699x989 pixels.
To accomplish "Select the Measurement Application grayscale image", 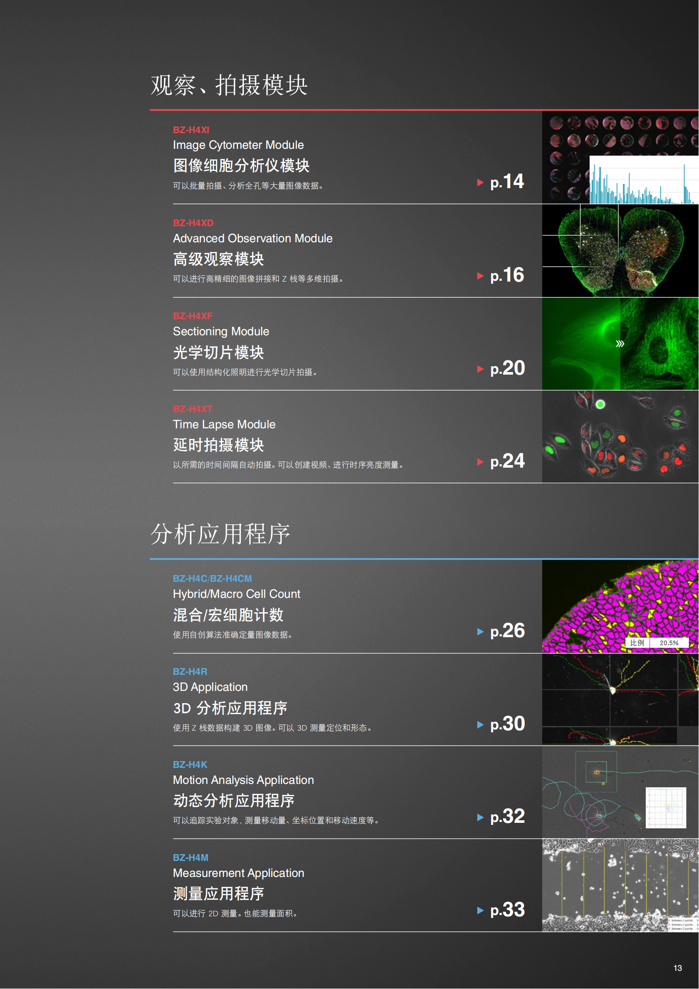I will click(620, 886).
